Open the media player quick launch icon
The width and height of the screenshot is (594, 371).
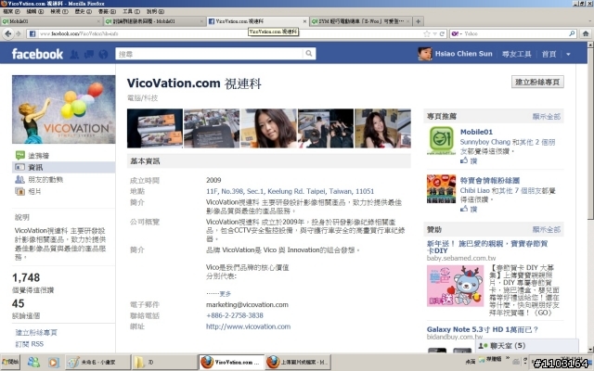coord(54,363)
